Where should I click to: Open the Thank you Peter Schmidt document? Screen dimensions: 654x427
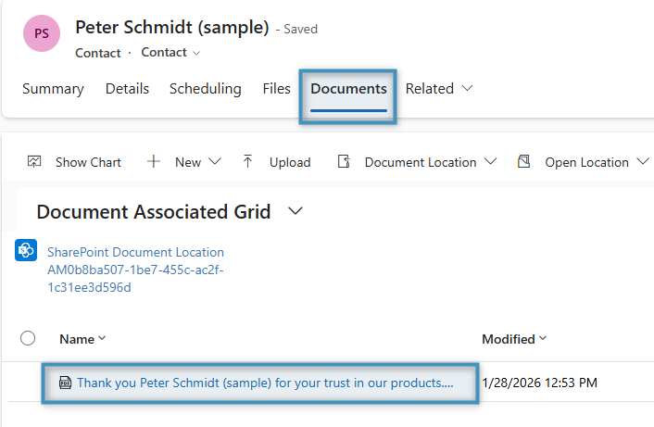[265, 383]
